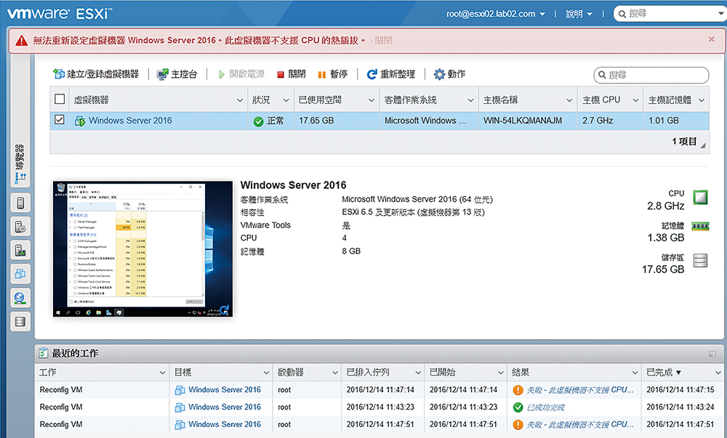The height and width of the screenshot is (438, 727).
Task: Open the 主機 CPU column header dropdown
Action: pos(635,100)
